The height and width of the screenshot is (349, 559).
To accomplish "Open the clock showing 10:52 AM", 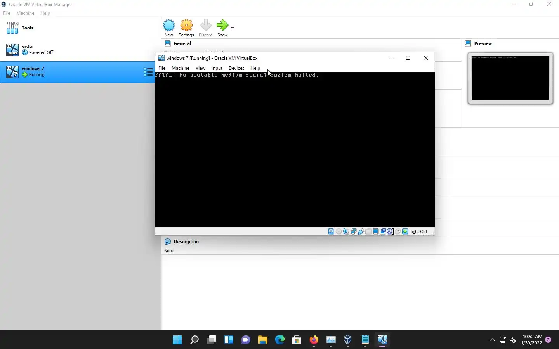I will pos(532,340).
